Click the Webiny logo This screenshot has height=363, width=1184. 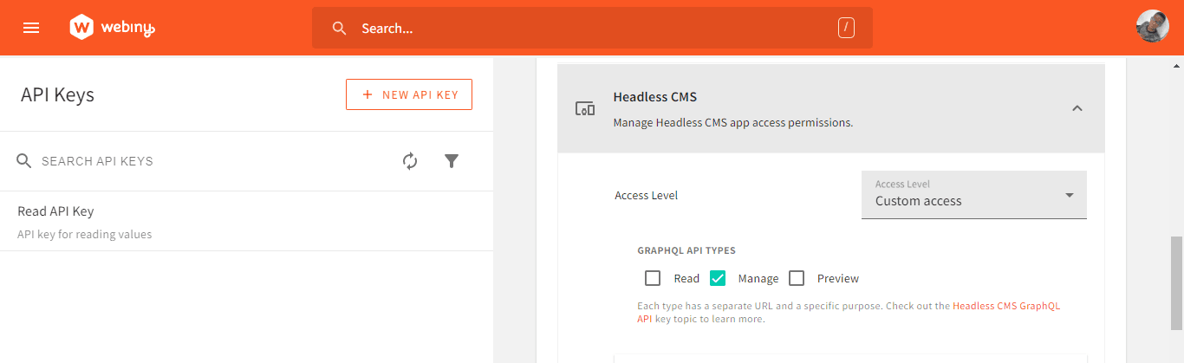click(113, 28)
